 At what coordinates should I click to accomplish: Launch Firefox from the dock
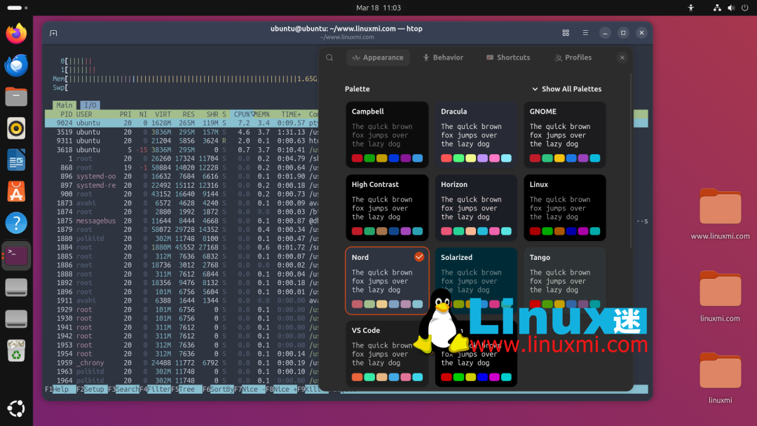[15, 32]
